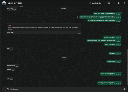
Task: Select 'poin ini bs dimainkan' message
Action: pyautogui.click(x=104, y=21)
